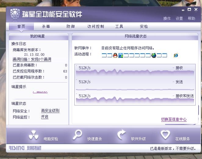Click the heart icon for 在线服务

click(165, 135)
